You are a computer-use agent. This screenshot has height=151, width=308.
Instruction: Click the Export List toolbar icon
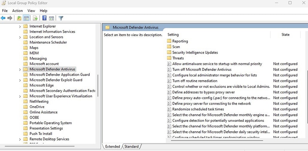click(35, 18)
